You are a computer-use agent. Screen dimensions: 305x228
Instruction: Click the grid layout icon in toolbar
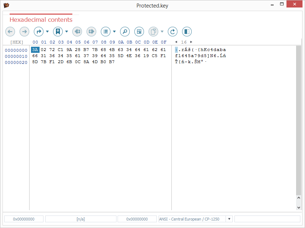pos(139,32)
